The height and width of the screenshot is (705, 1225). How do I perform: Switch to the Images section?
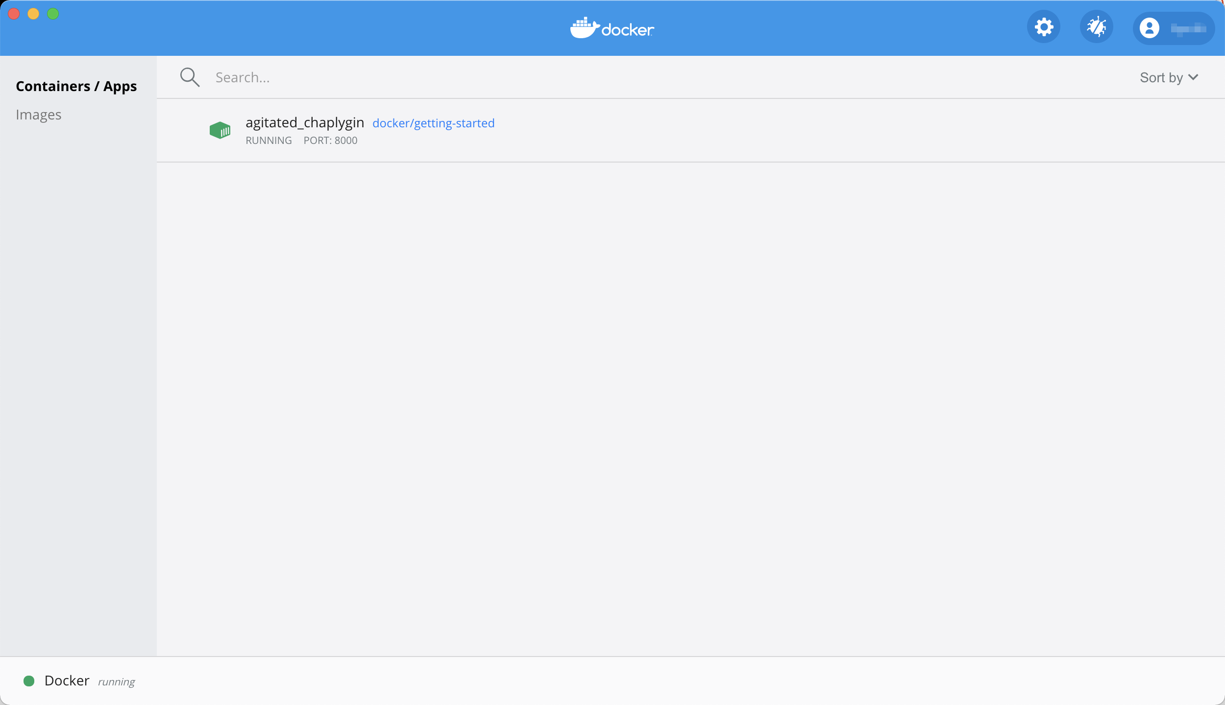coord(39,115)
